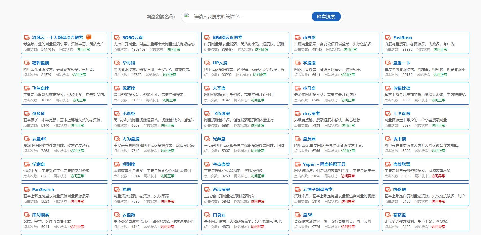Screen dimensions: 481x235
Task: Click the icon beside 盘他一下
Action: [388, 63]
